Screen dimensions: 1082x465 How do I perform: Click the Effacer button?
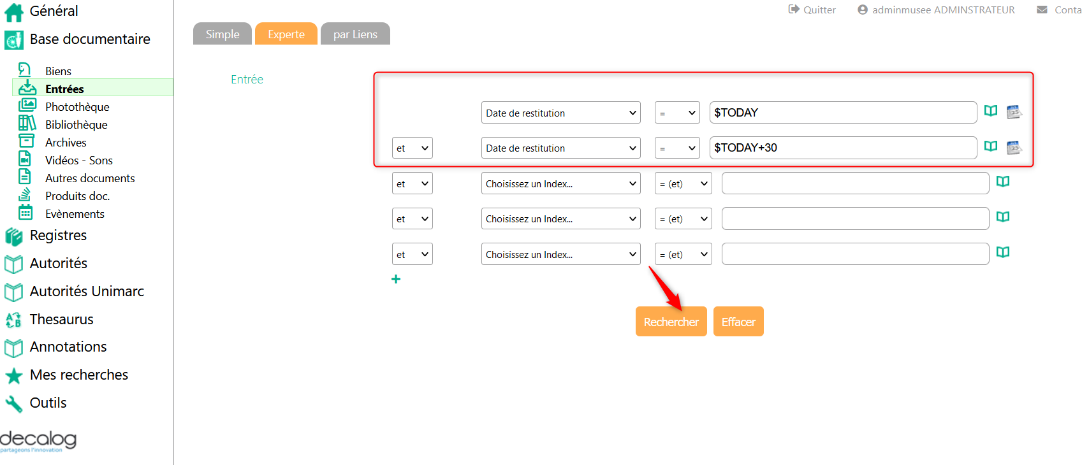(x=738, y=322)
